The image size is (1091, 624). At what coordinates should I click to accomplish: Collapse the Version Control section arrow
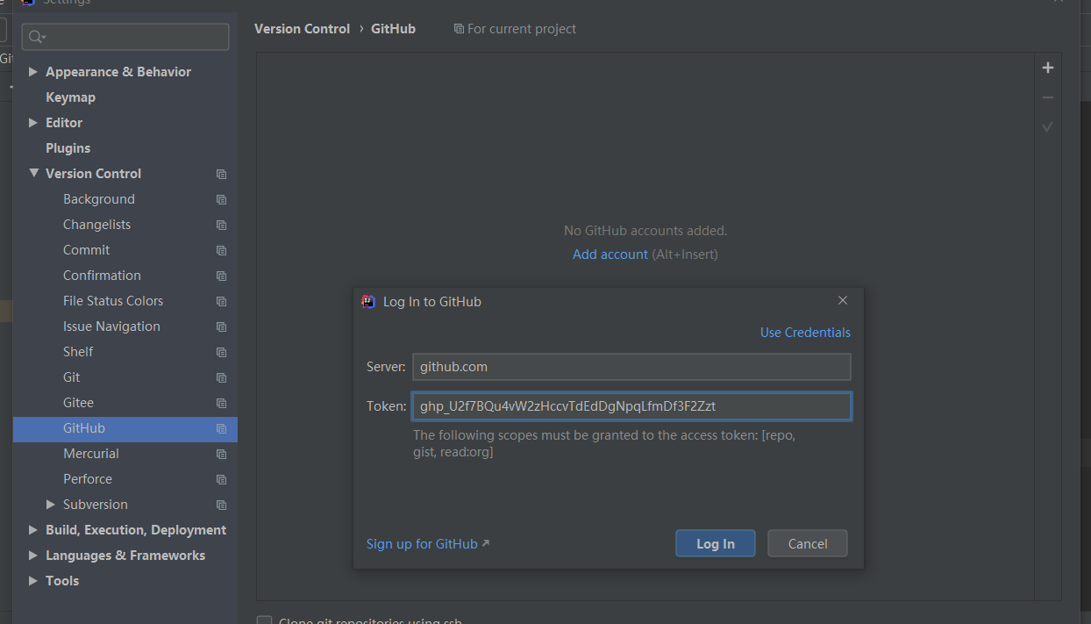pyautogui.click(x=33, y=174)
